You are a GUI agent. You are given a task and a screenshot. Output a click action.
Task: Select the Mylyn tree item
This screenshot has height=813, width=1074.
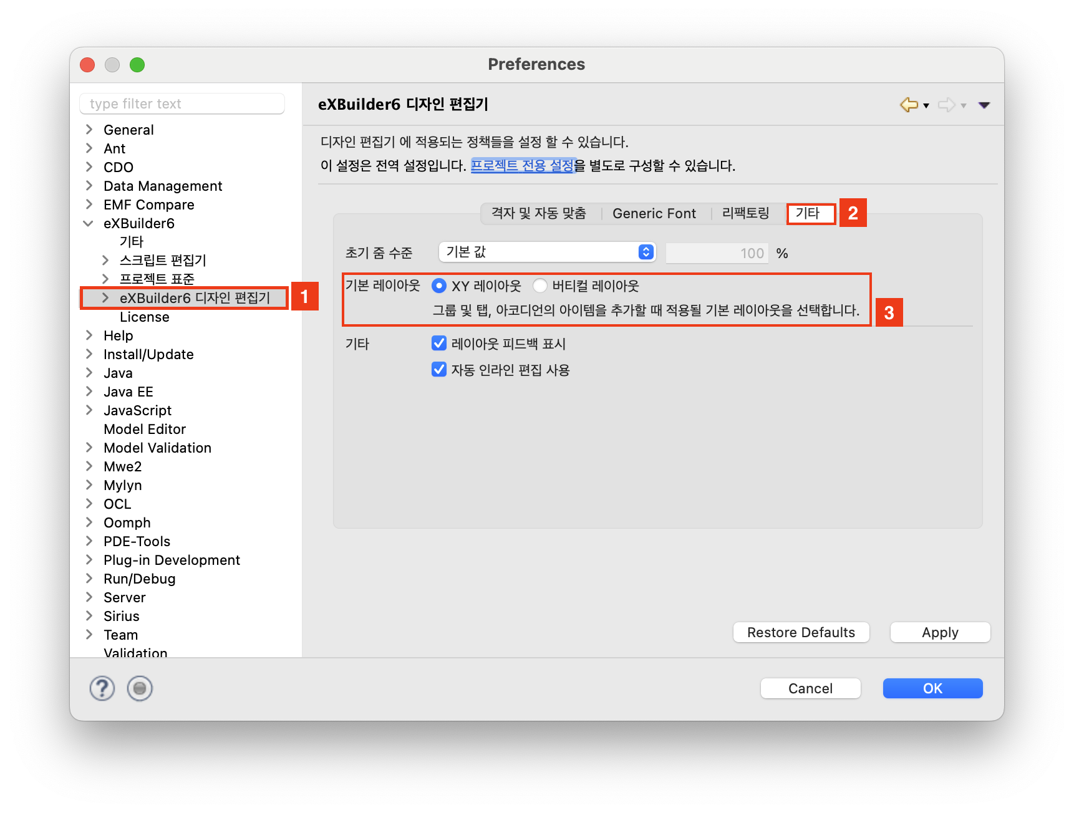coord(122,485)
